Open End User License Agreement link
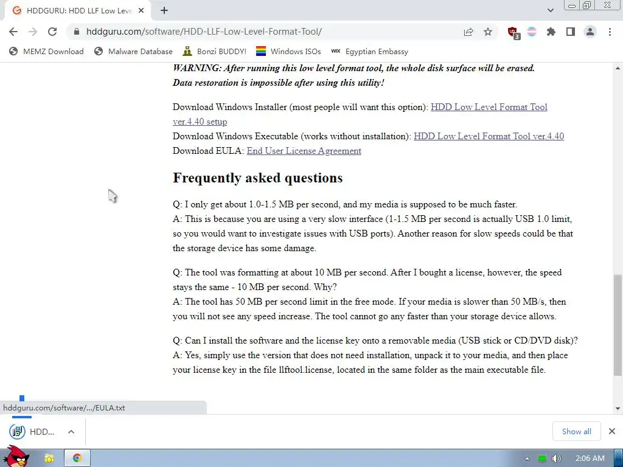 (304, 151)
